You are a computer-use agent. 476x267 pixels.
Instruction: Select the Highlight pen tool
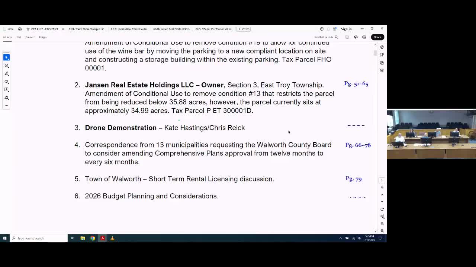click(6, 73)
